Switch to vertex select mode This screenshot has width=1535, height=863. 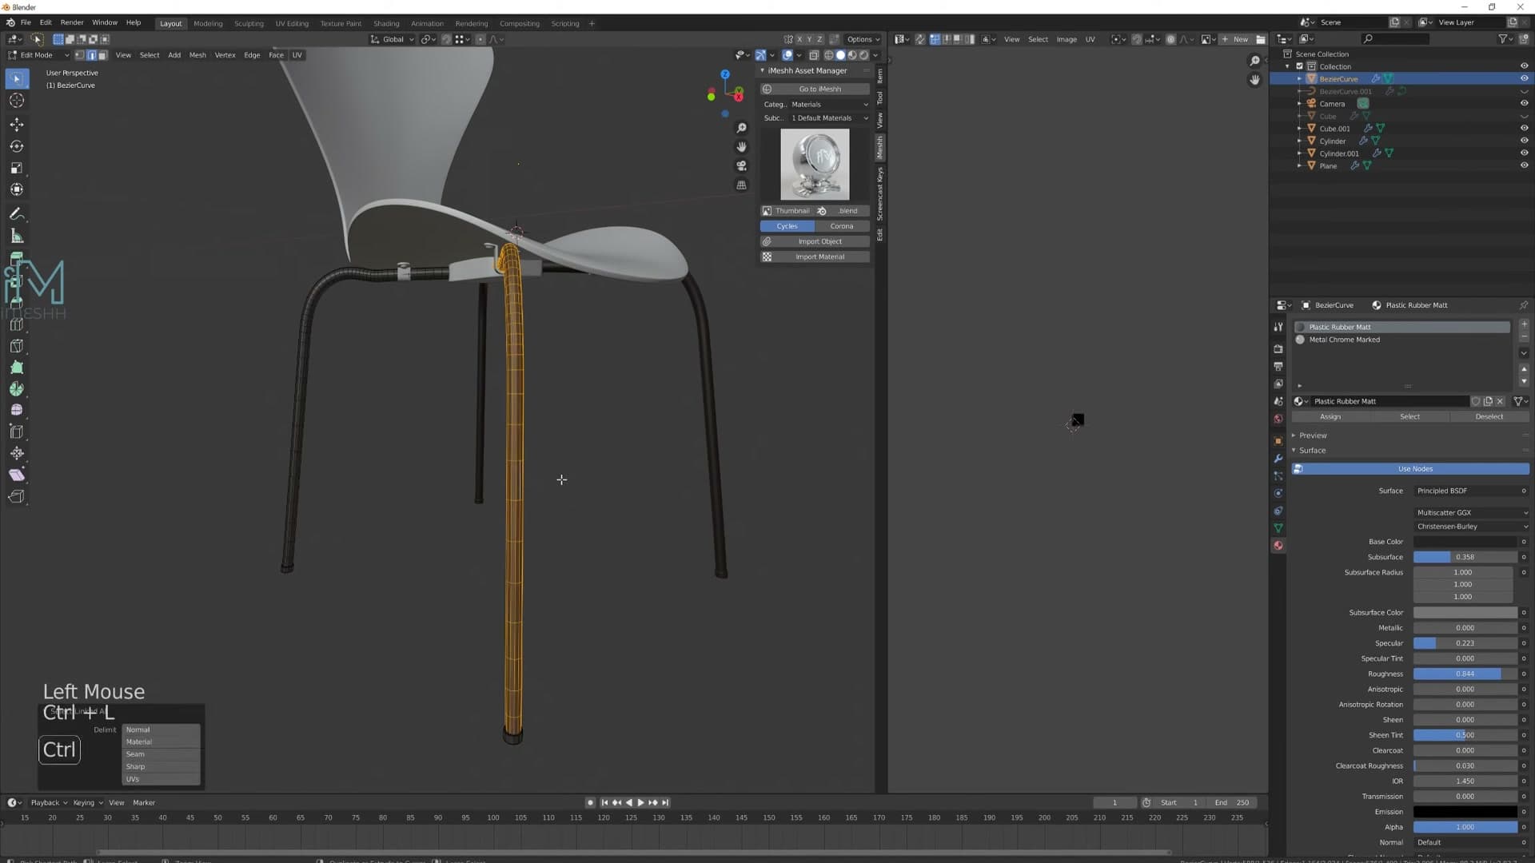[79, 55]
